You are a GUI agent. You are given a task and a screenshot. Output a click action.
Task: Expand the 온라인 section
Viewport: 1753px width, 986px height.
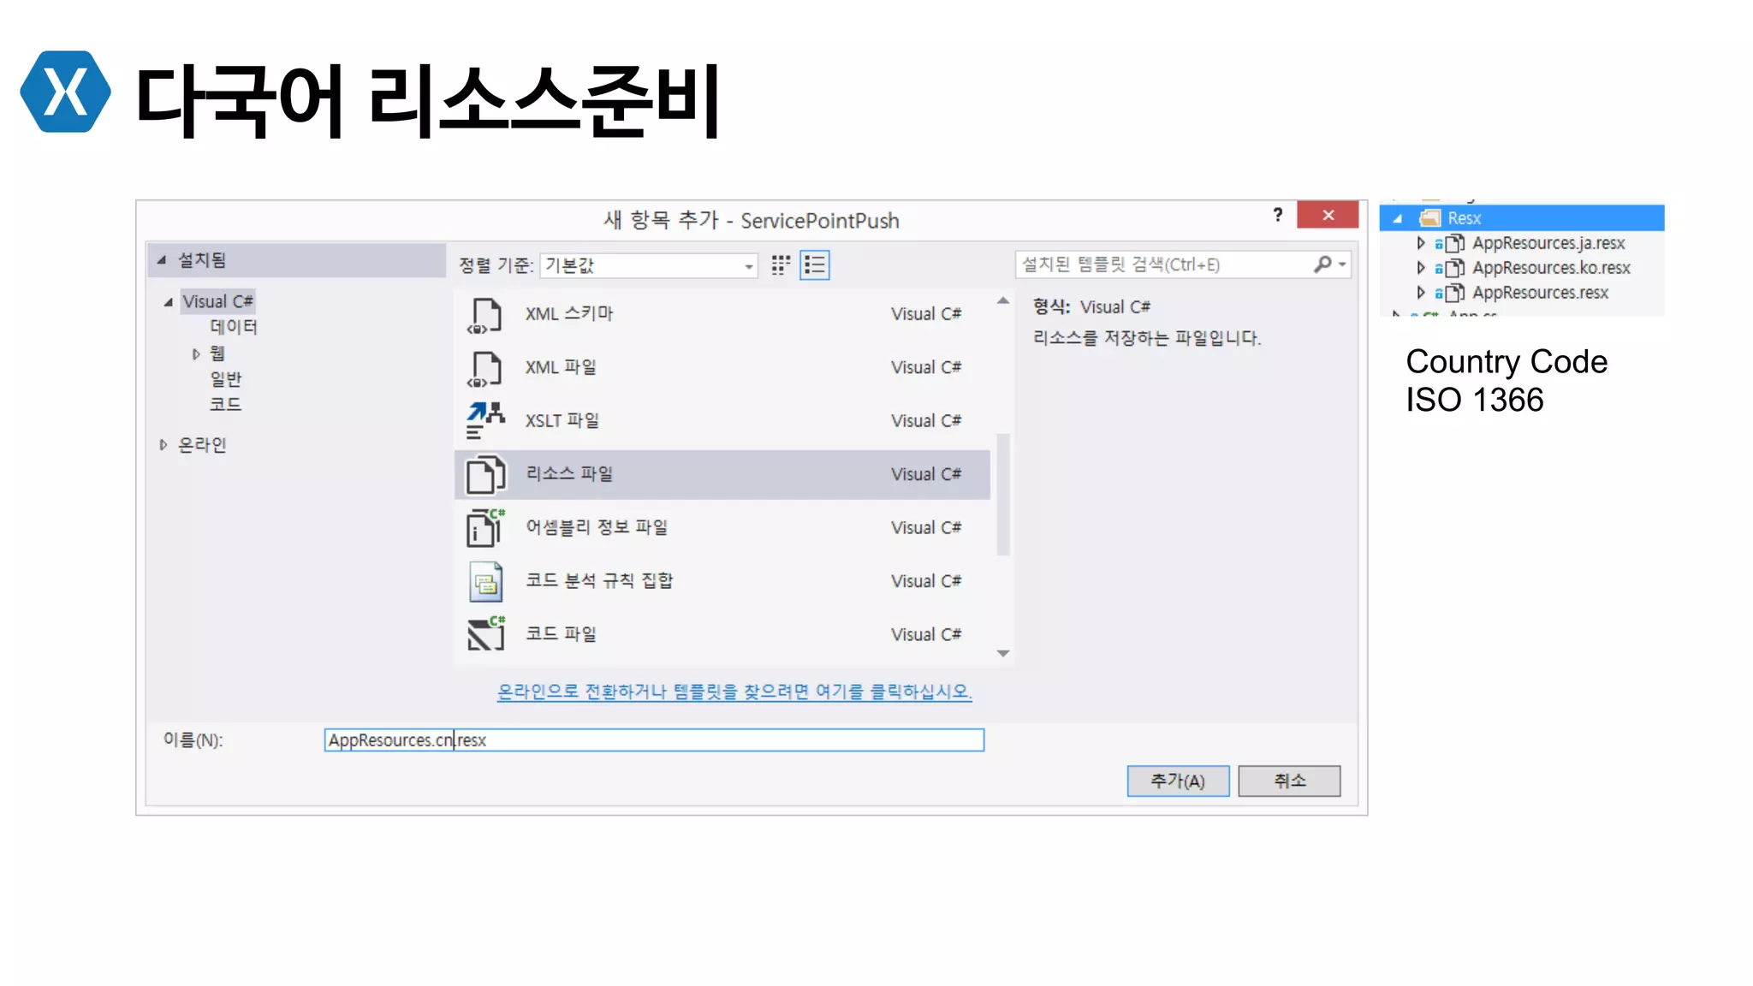[x=163, y=445]
